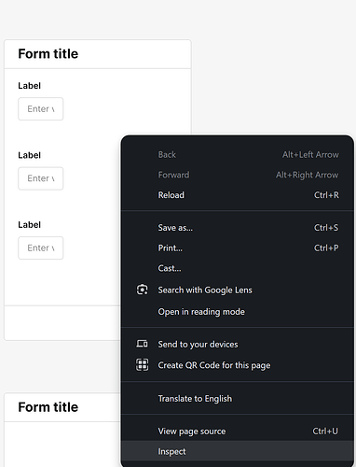Click the QR code icon
This screenshot has height=467, width=356.
(143, 364)
